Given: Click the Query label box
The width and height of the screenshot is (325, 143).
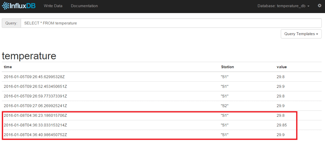Looking at the screenshot, I should 11,23.
